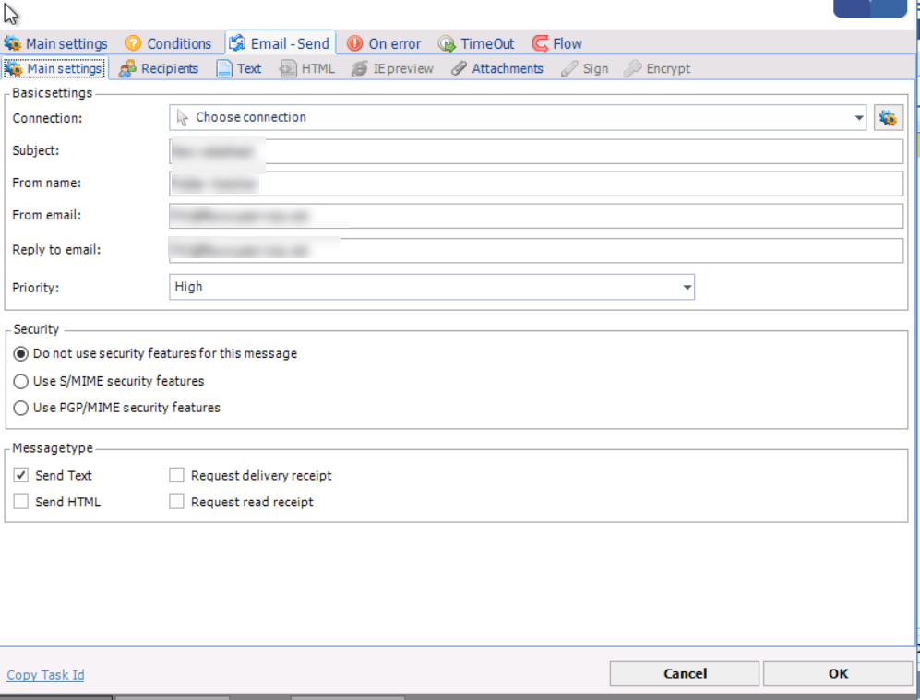Switch to the Email - Send tab
This screenshot has width=920, height=700.
281,44
